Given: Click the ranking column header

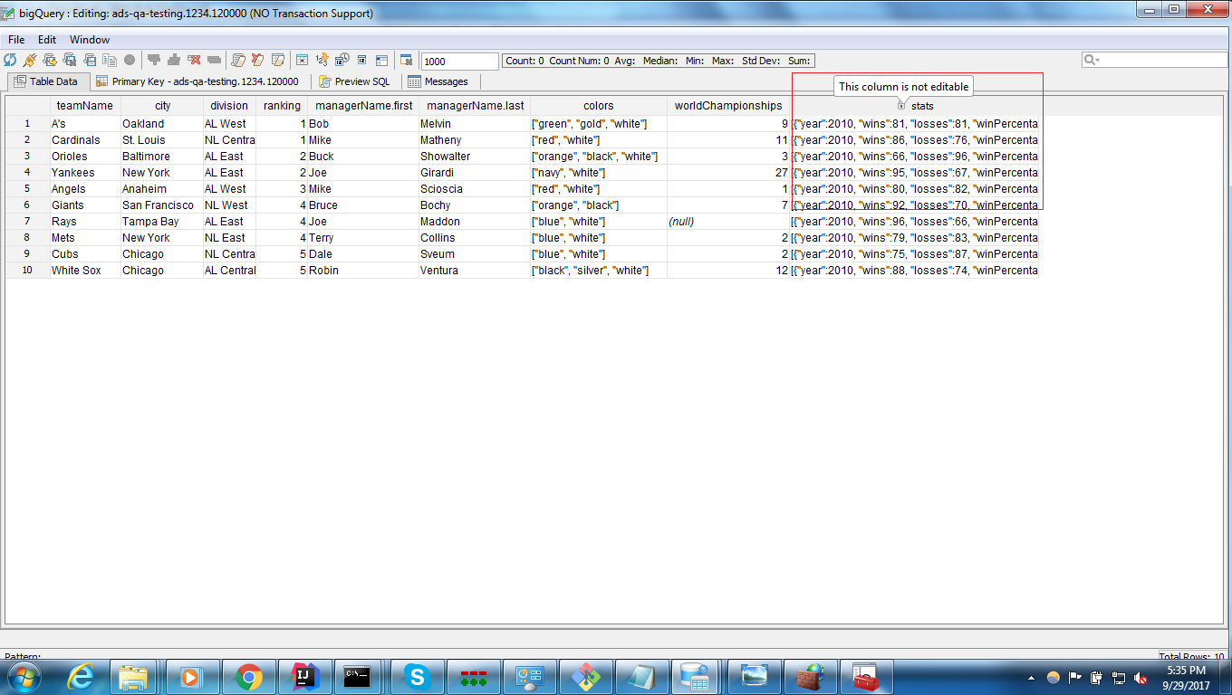Looking at the screenshot, I should 282,106.
